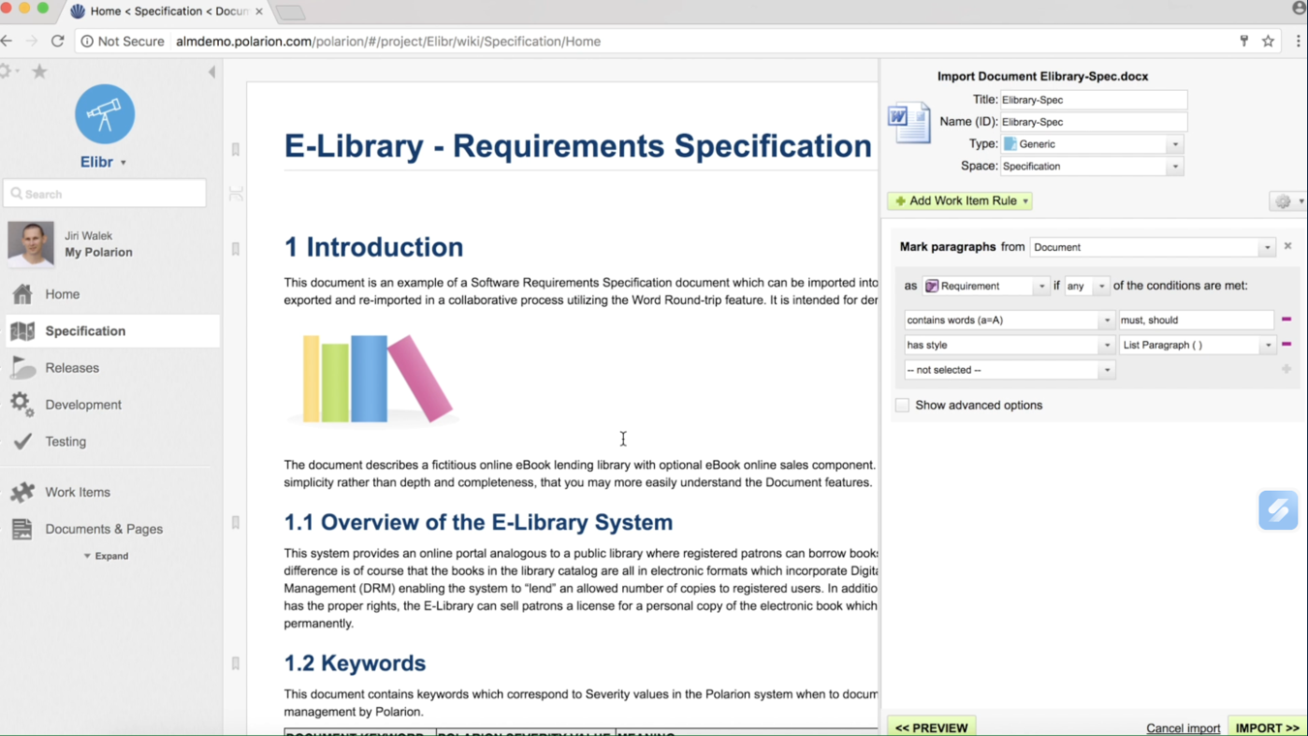Open the Requirement work item type dropdown
Viewport: 1308px width, 736px height.
click(x=985, y=286)
